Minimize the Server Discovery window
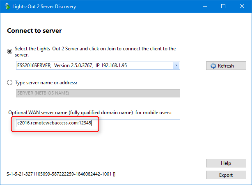Screen dimensions: 252x185 pos(204,7)
